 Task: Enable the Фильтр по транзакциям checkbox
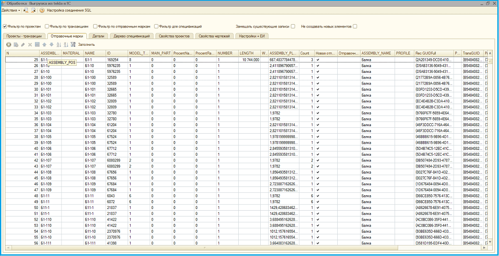[47, 26]
